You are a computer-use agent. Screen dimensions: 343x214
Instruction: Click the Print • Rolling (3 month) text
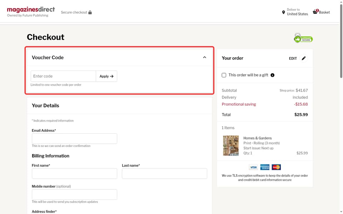click(262, 143)
